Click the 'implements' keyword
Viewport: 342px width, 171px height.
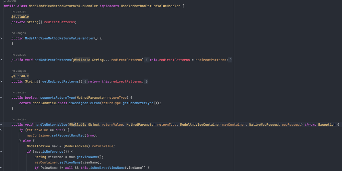109,6
